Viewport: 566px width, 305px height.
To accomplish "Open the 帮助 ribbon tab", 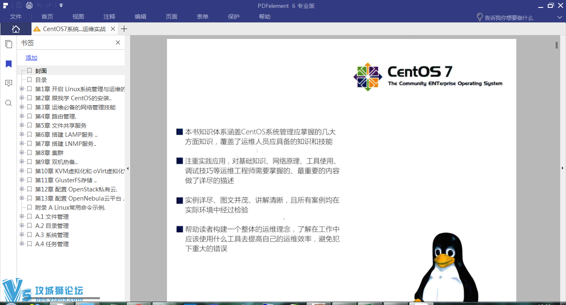I will 265,17.
